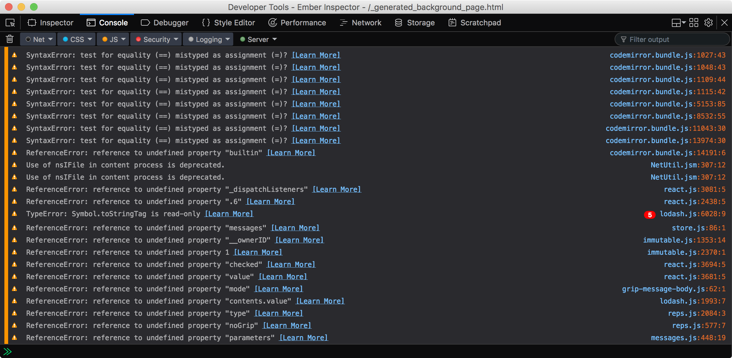Switch to the Inspector tab
732x358 pixels.
tap(50, 23)
